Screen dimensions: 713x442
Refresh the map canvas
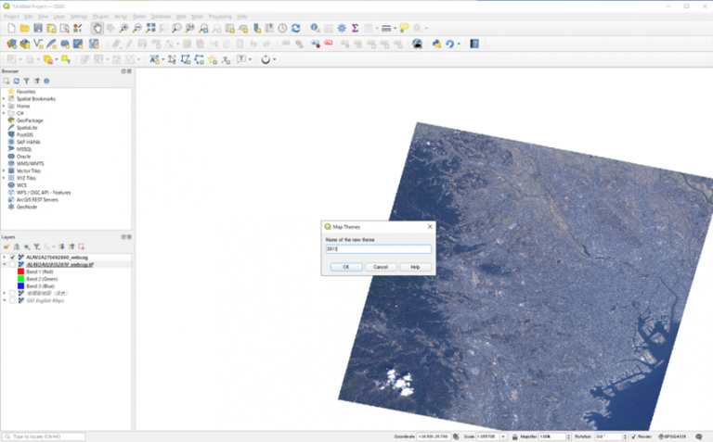pos(296,28)
